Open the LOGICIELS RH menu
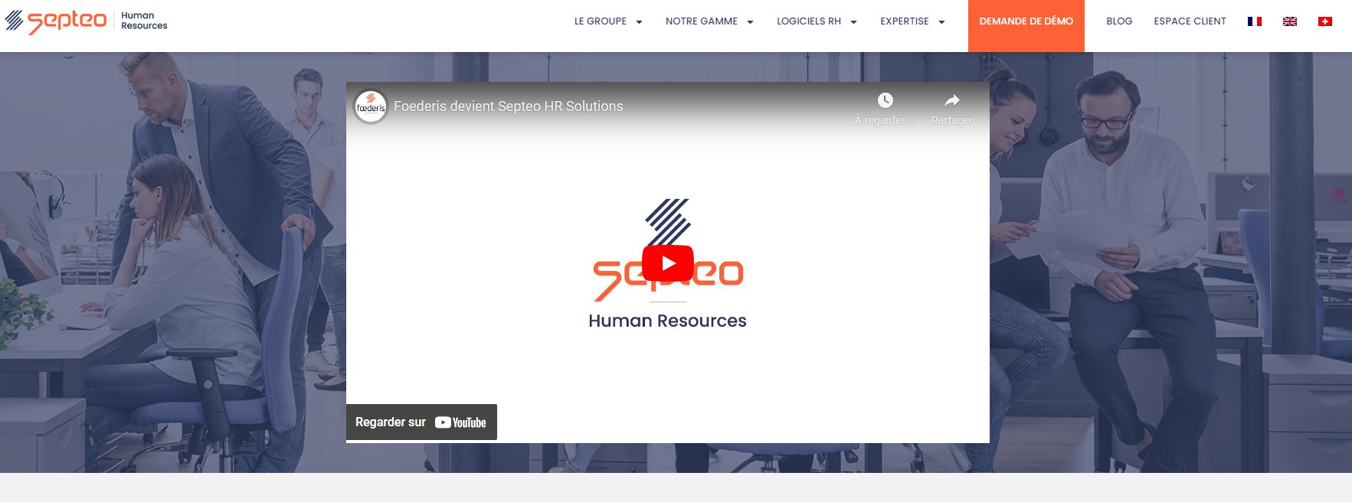 point(809,21)
